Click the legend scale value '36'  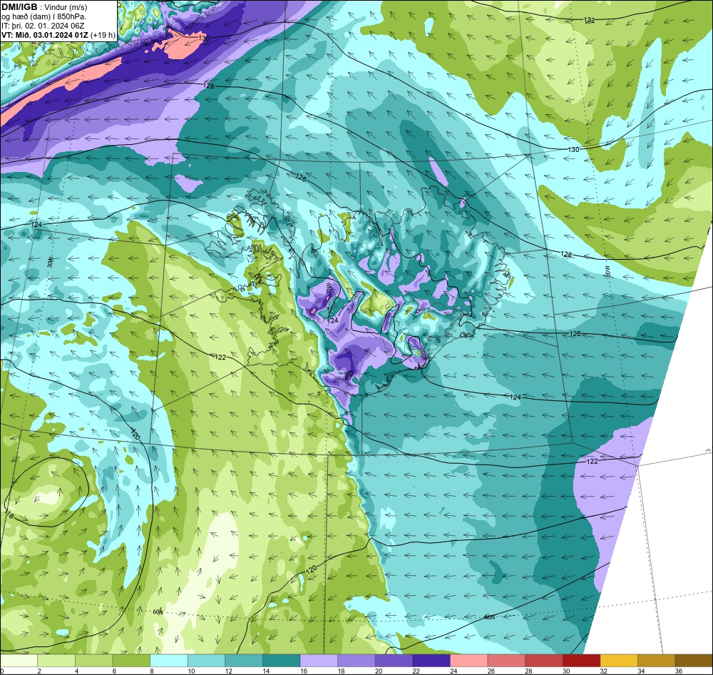679,671
